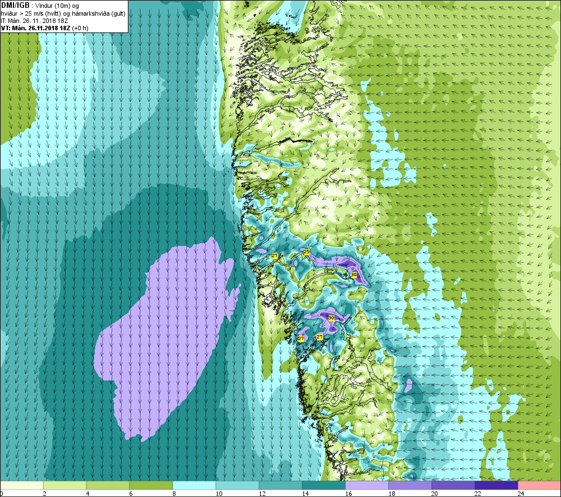
Task: Choose the 6–8 m/s olive green legend swatch
Action: pos(151,485)
